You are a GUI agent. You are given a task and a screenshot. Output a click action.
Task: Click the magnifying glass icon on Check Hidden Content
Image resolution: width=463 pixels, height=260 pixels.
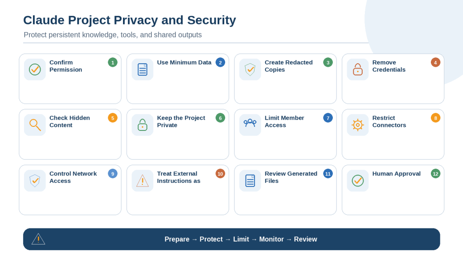pos(35,125)
